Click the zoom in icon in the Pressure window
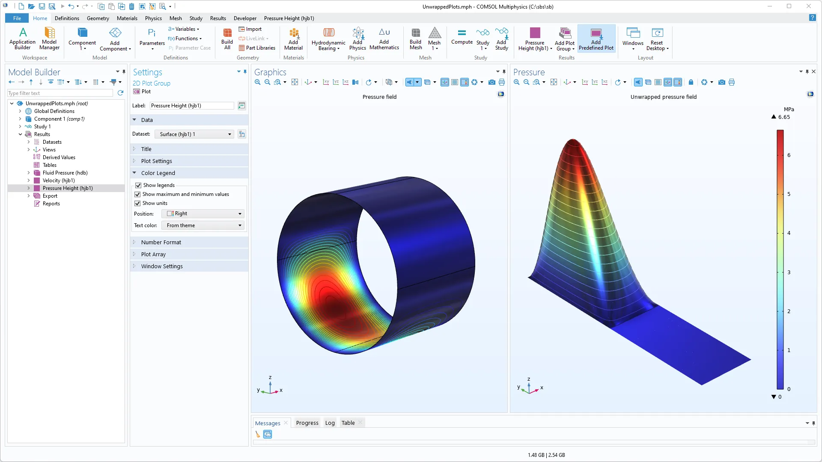822x462 pixels. (x=517, y=82)
